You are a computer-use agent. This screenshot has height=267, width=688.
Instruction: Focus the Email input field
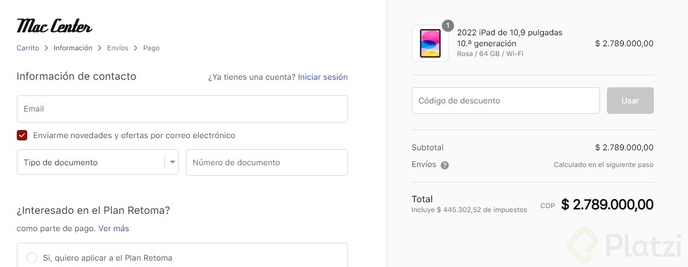pos(182,109)
